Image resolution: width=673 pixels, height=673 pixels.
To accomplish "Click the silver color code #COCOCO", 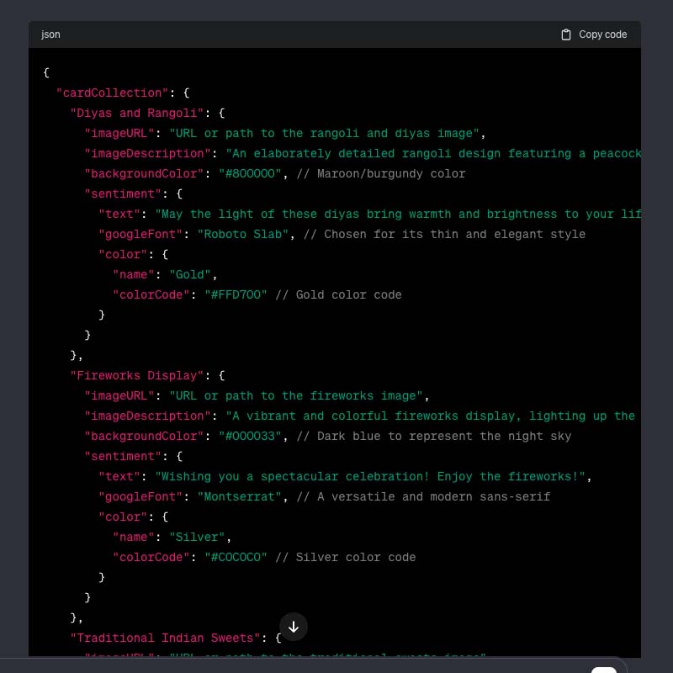I will coord(236,557).
